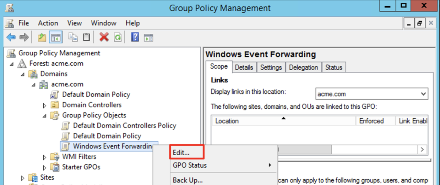Click the Refresh toolbar icon
Screen dimensions: 440x185
pos(117,37)
